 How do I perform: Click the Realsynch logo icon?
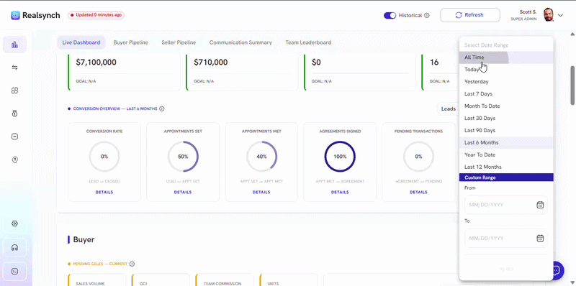(15, 15)
